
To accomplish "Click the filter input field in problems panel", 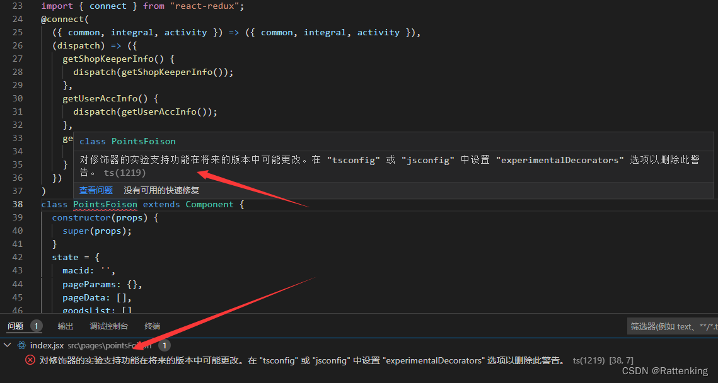I will coord(672,326).
